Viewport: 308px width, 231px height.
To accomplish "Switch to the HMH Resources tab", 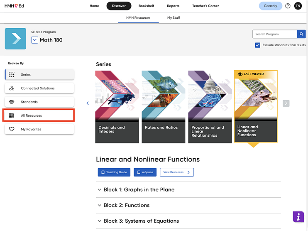I will [x=138, y=18].
